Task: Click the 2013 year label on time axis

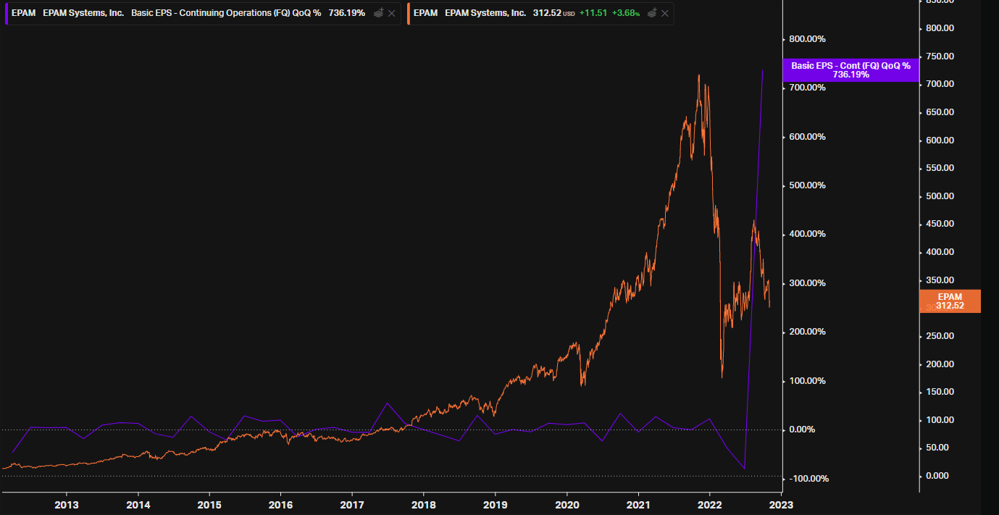Action: click(67, 504)
